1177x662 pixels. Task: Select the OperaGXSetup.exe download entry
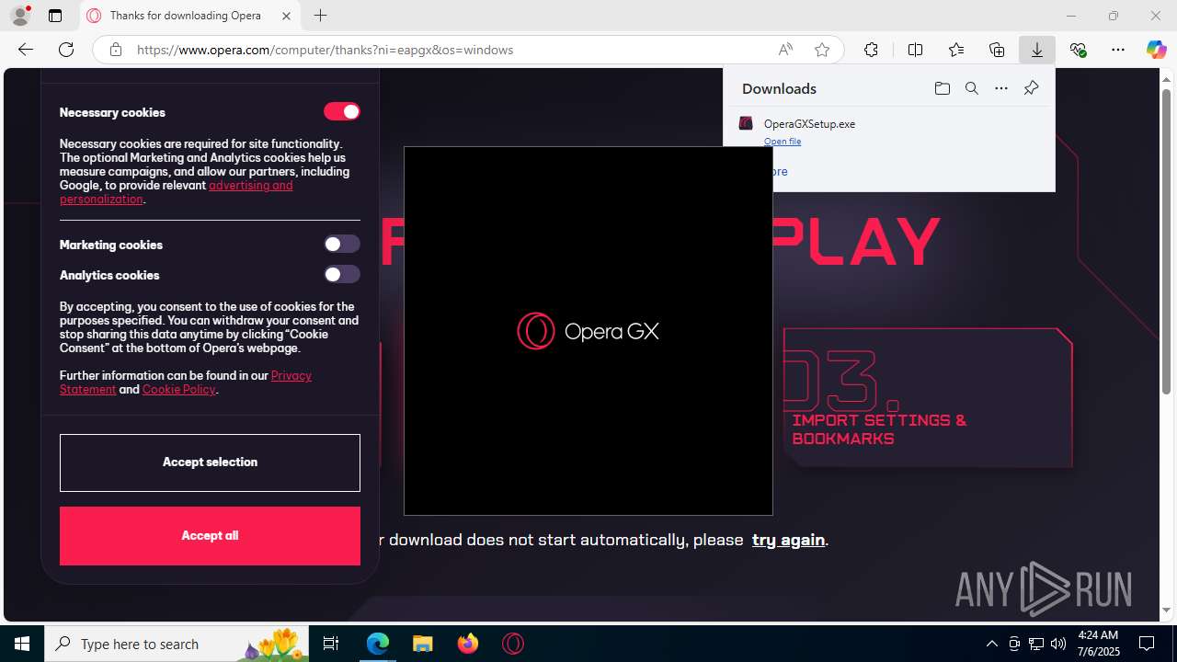pyautogui.click(x=889, y=130)
